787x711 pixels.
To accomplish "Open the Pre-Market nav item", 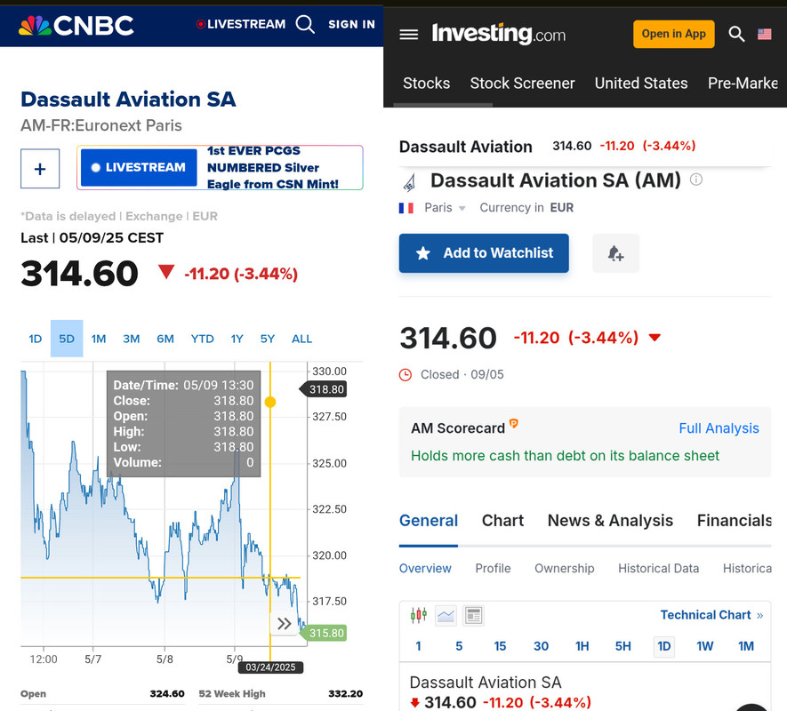I will pos(743,83).
